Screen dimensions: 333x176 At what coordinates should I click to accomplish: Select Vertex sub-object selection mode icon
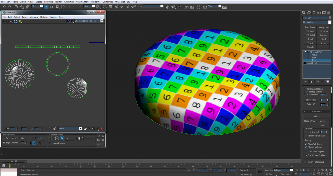51,138
